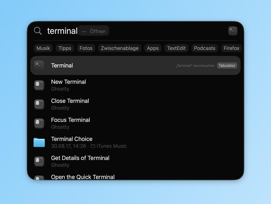
Task: Select the Podcasts filter chip
Action: click(204, 48)
